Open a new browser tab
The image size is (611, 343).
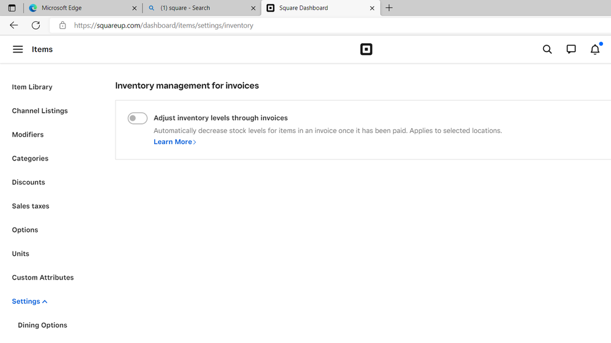[x=389, y=8]
